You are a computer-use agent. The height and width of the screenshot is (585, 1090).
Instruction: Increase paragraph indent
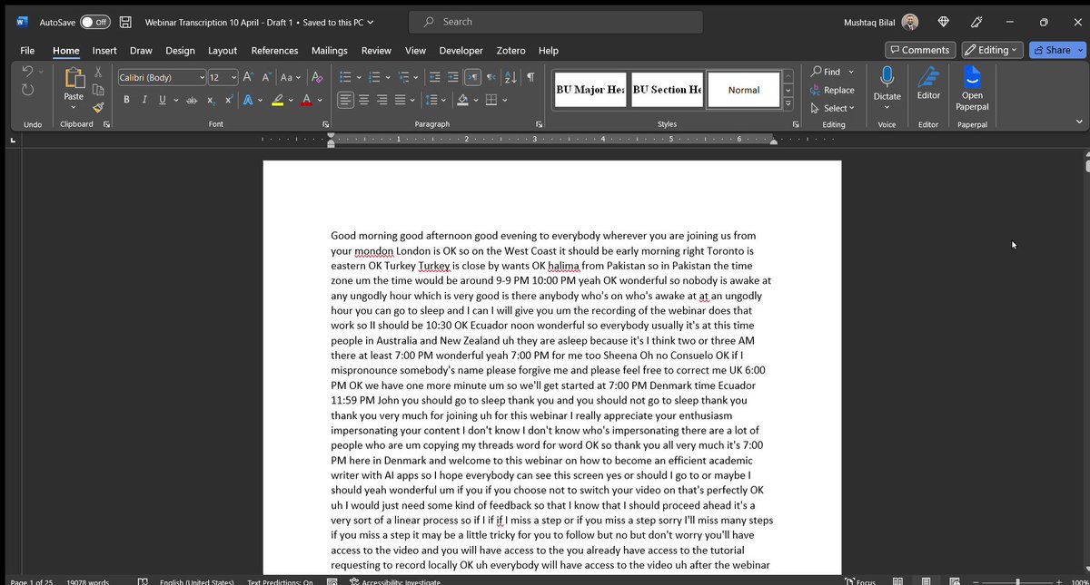coord(453,78)
